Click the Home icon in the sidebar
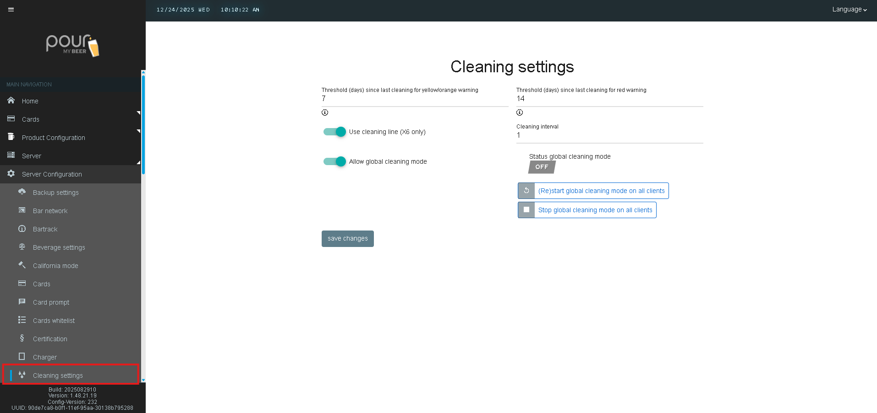 coord(11,101)
